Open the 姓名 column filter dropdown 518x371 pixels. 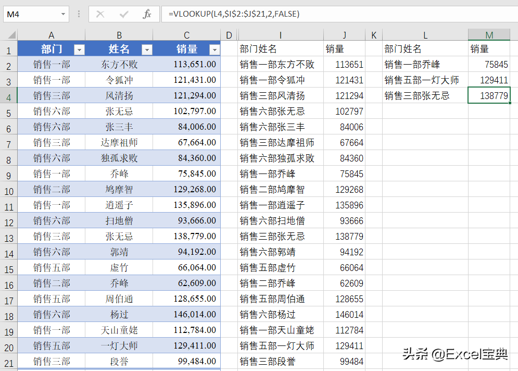coord(147,50)
